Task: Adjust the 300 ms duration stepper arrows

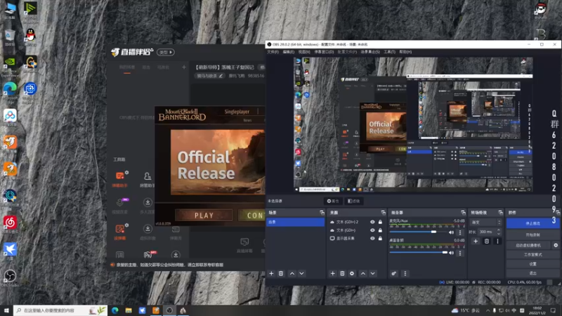Action: (x=499, y=232)
